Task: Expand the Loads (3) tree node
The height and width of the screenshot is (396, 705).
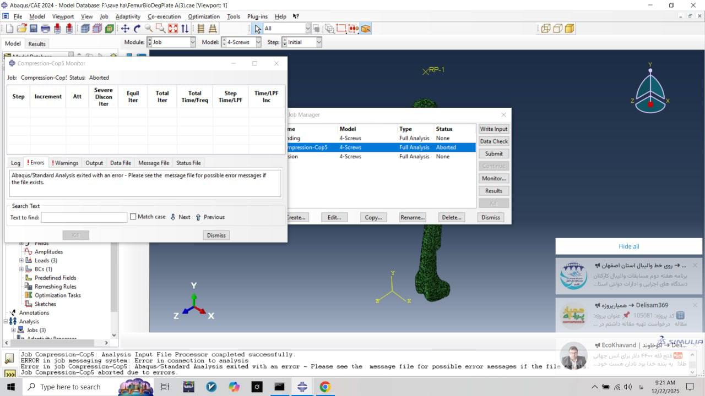Action: click(x=21, y=261)
